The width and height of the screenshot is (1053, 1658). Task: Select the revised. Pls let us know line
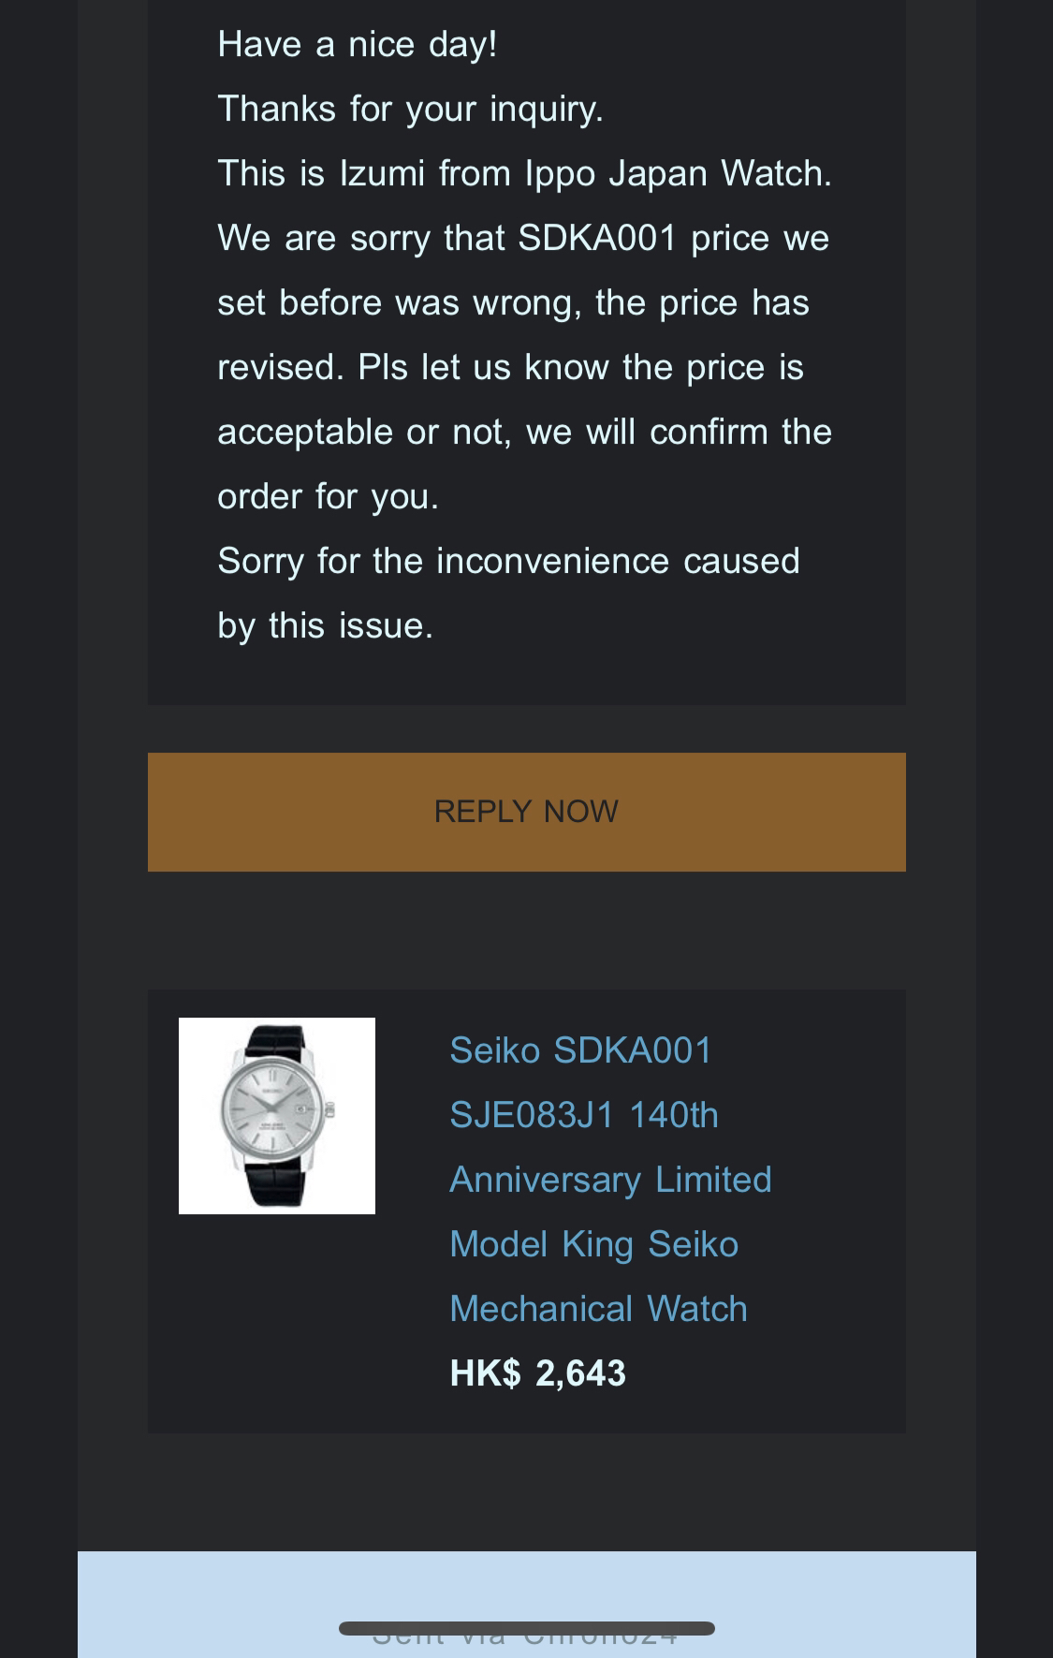pos(510,367)
